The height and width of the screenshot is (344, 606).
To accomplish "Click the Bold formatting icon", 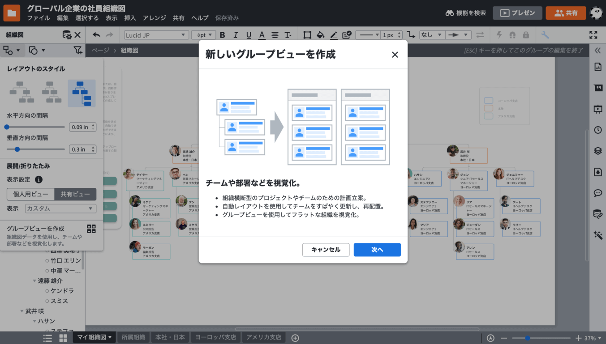I will point(223,35).
